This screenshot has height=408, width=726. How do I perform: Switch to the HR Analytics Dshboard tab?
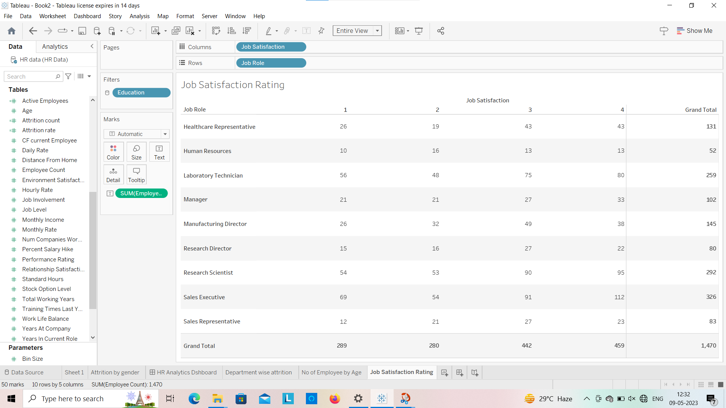[x=183, y=372]
